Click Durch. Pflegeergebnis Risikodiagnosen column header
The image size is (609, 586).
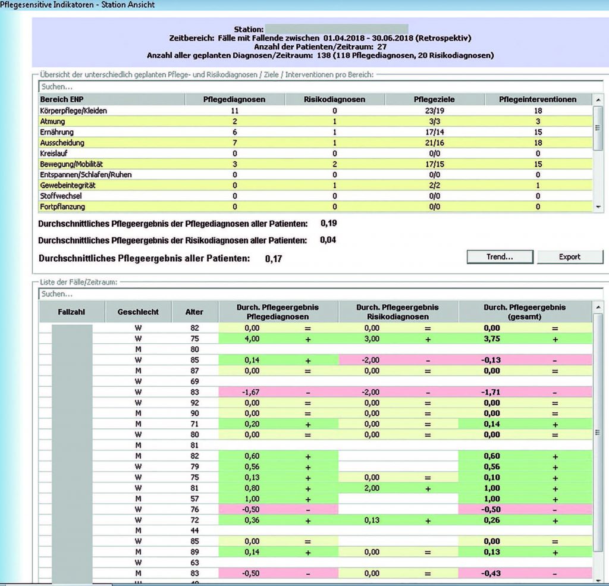click(398, 312)
